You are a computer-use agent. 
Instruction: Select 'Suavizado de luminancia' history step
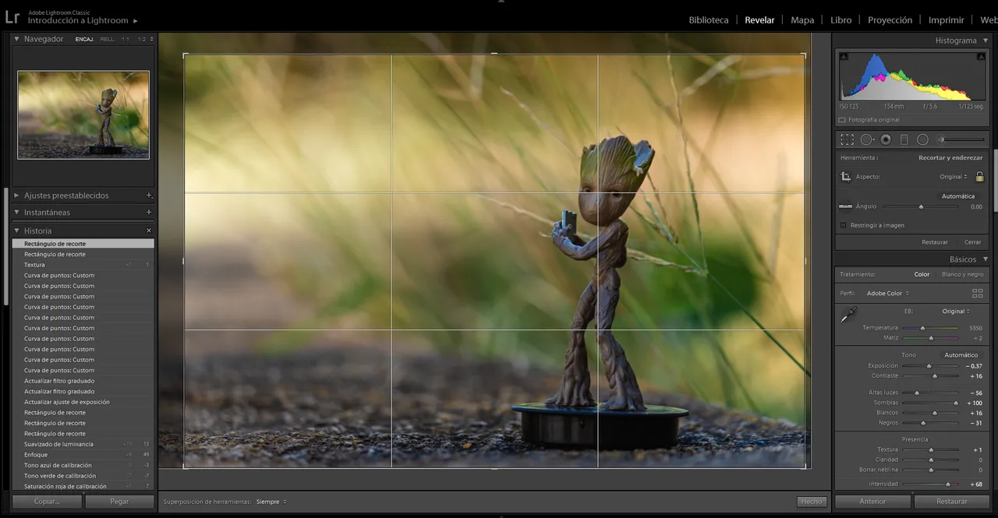click(83, 444)
